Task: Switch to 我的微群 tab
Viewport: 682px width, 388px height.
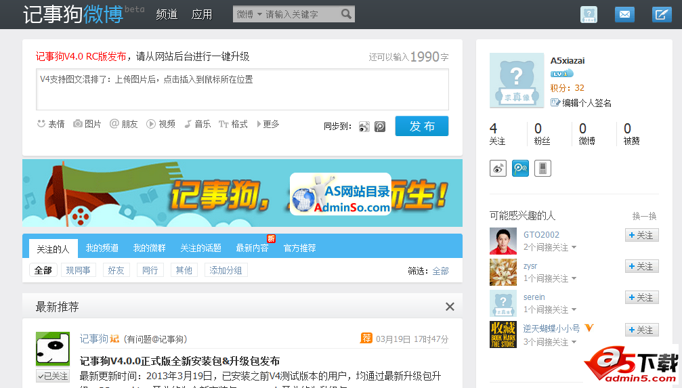Action: click(x=150, y=248)
